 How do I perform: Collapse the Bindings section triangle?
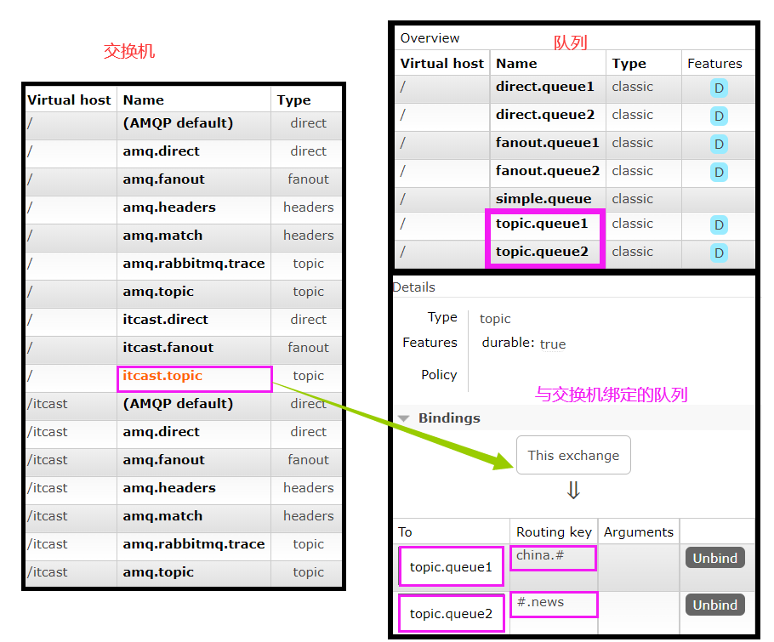[404, 418]
